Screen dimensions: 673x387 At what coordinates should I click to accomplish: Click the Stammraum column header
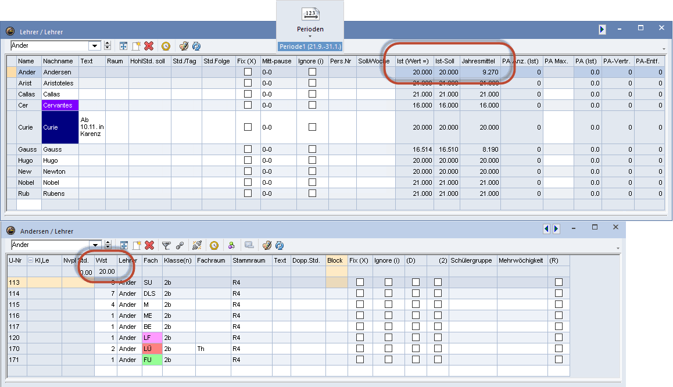[x=252, y=260]
